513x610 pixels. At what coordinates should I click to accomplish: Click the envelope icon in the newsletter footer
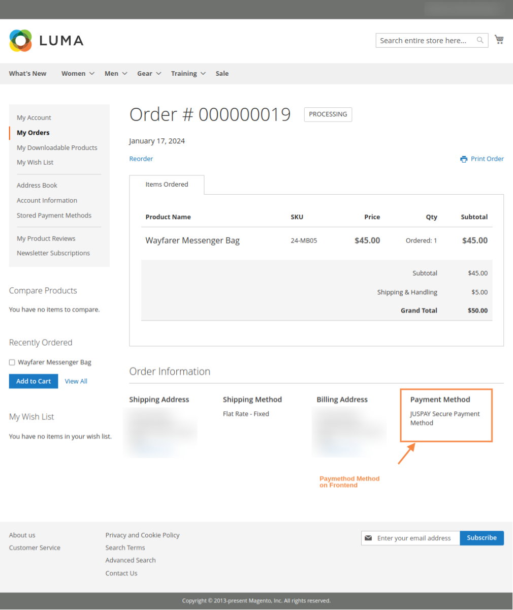[x=368, y=538]
